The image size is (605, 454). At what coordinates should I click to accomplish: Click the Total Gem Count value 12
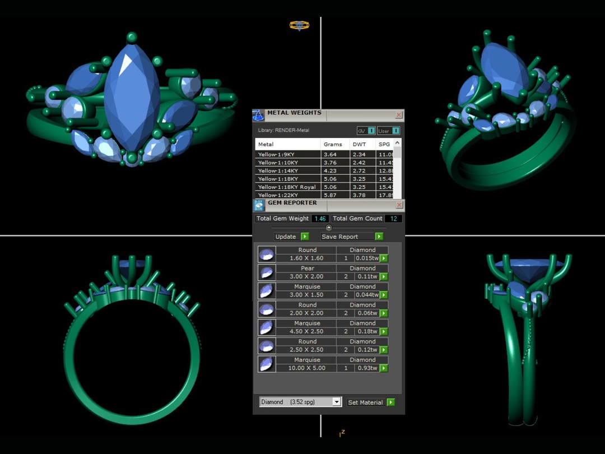(394, 219)
